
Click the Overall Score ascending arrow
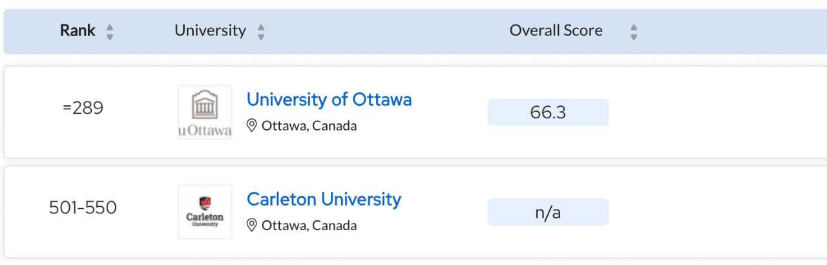pos(634,27)
